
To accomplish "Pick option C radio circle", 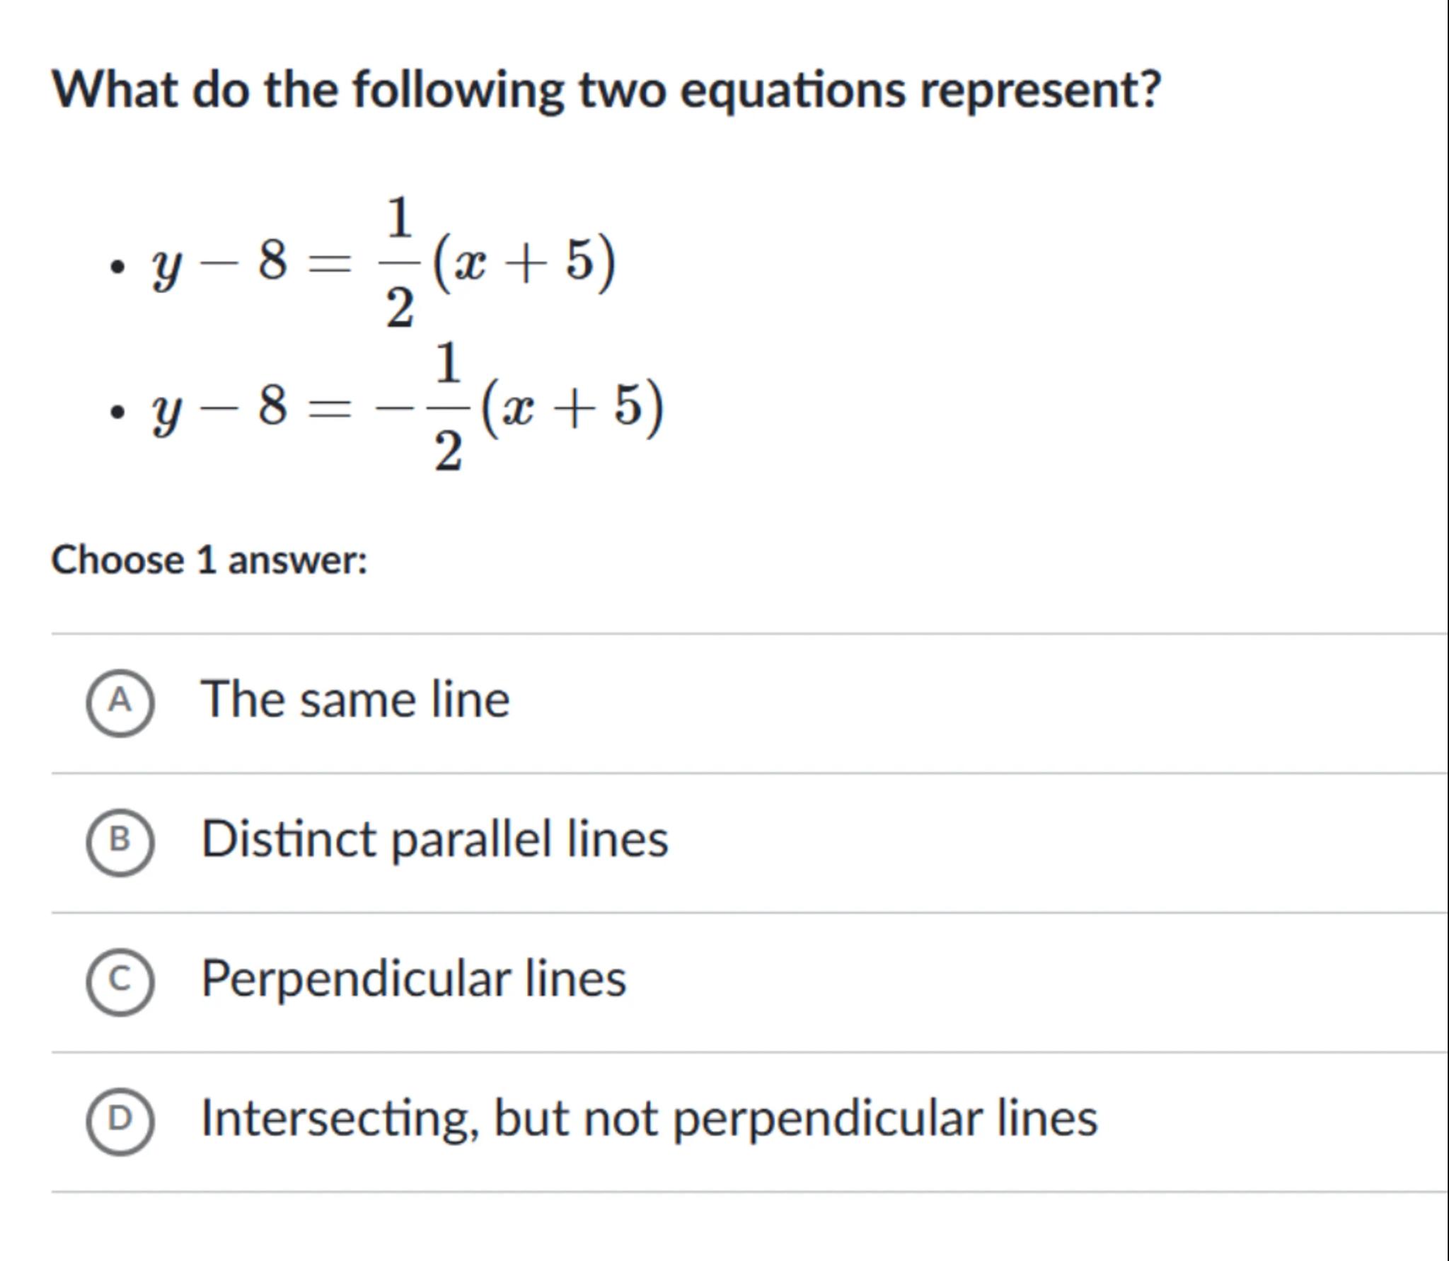I will pos(120,981).
